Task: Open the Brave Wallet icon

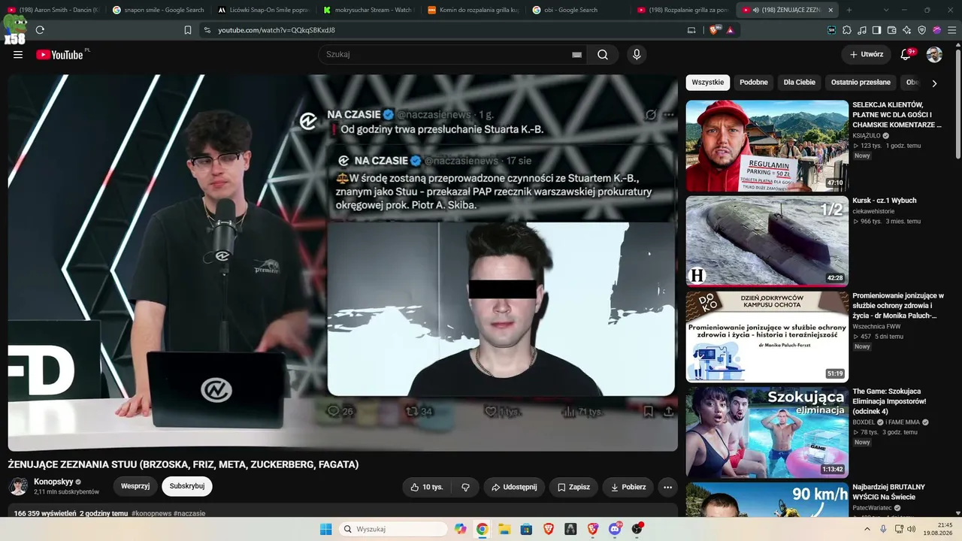Action: (892, 30)
